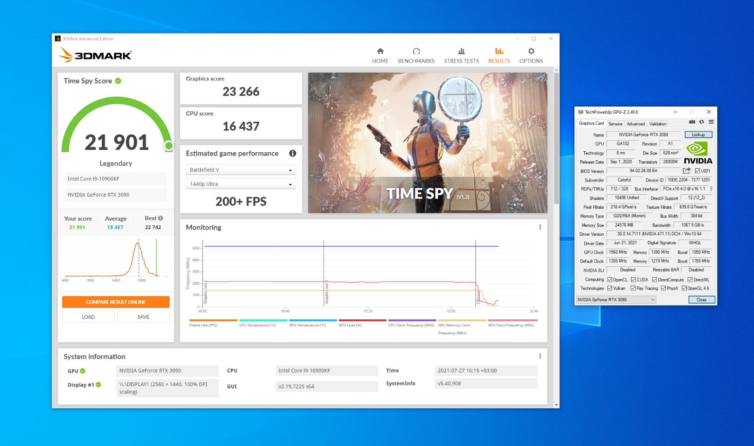Click the Best score 22 742

pyautogui.click(x=153, y=227)
